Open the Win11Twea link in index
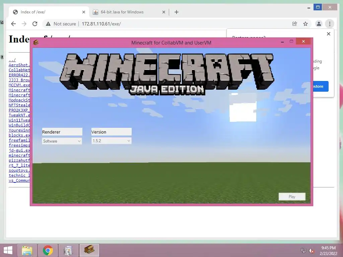343x257 pixels. pos(19,120)
